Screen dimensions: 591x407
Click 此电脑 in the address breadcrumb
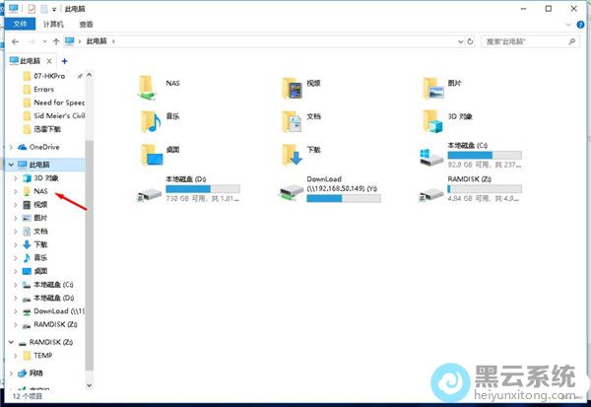(x=97, y=41)
